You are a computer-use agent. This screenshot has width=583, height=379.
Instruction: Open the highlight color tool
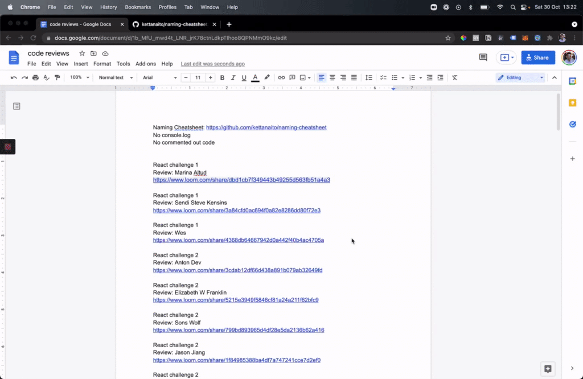tap(266, 77)
